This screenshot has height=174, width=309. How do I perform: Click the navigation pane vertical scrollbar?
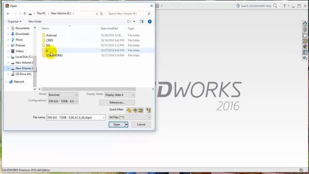pyautogui.click(x=35, y=72)
